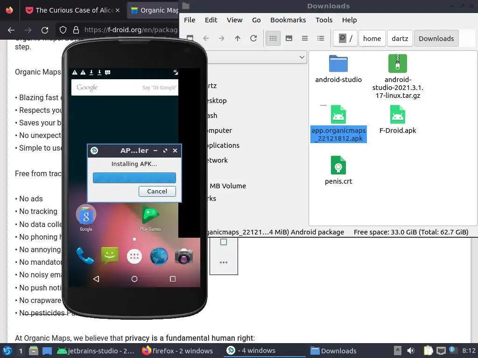The image size is (478, 358).
Task: Switch to Downloads taskbar item
Action: [x=333, y=351]
